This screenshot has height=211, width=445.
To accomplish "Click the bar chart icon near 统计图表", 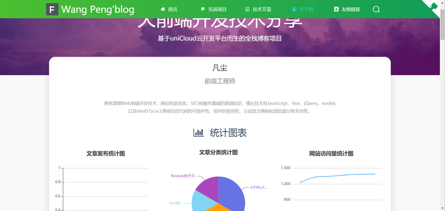I will pos(199,132).
